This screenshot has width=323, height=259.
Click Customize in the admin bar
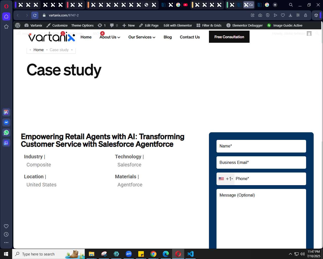(x=57, y=25)
